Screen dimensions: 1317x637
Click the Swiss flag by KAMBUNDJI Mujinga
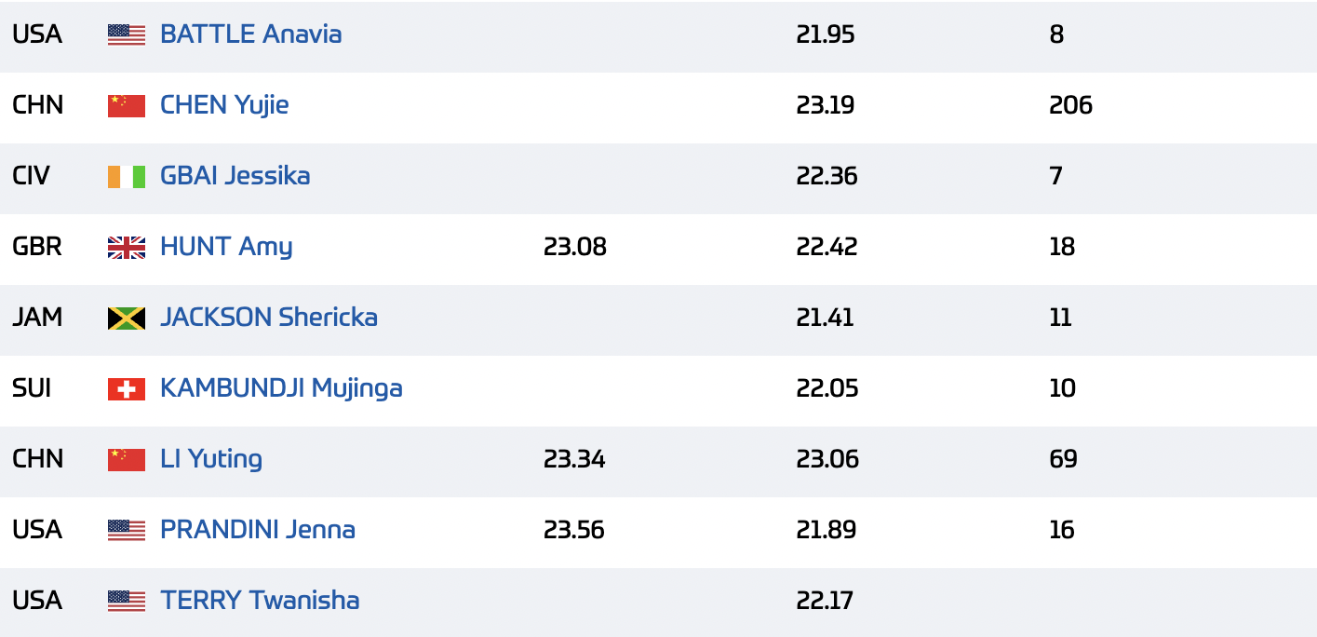coord(127,389)
